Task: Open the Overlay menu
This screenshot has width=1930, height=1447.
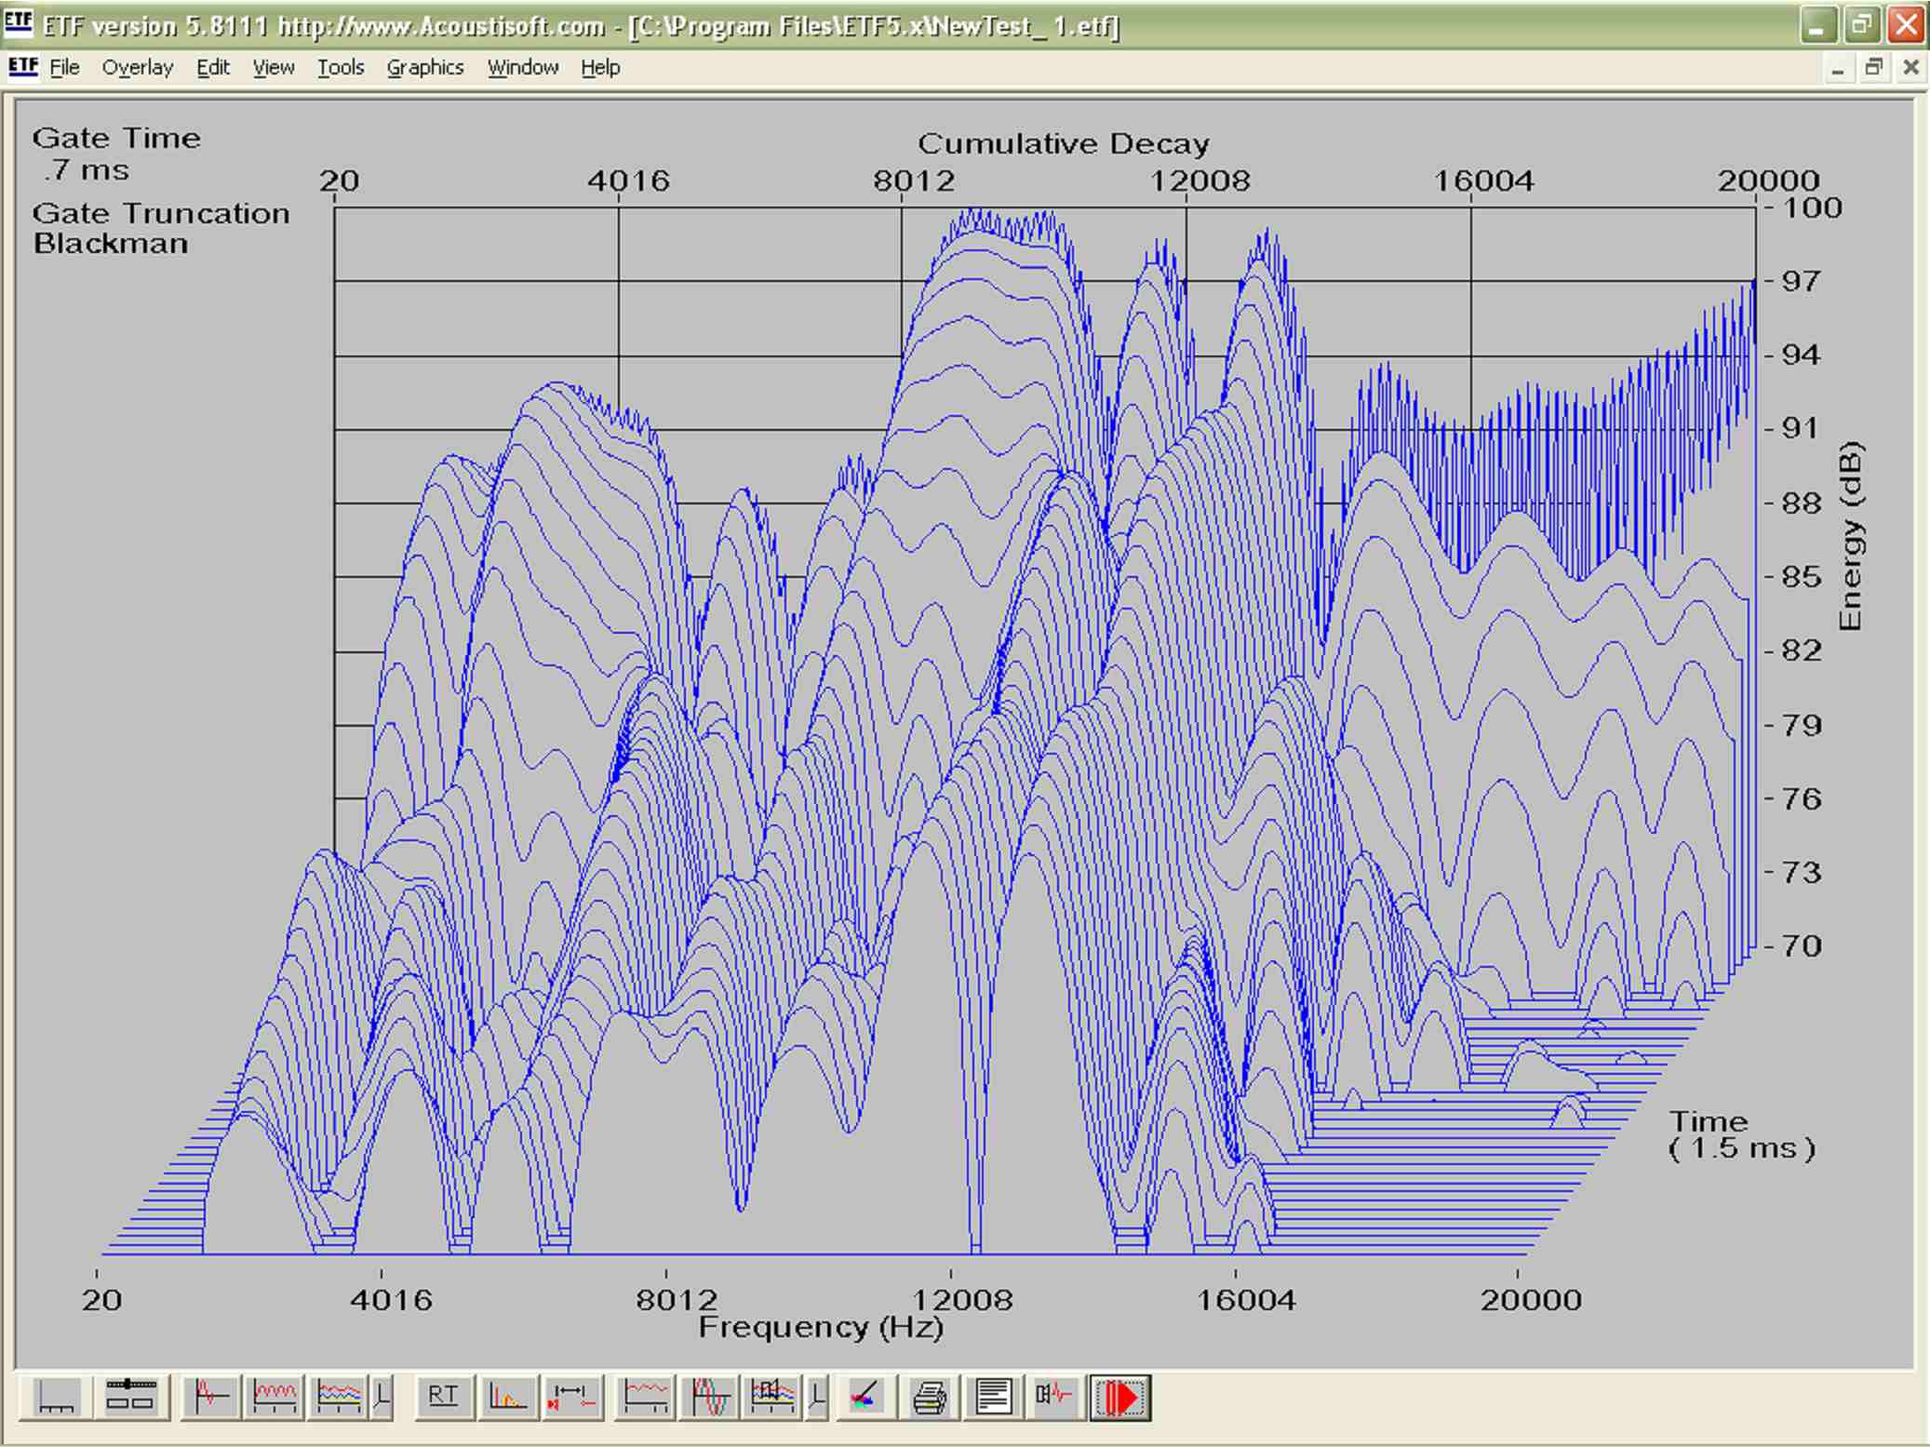Action: 138,67
